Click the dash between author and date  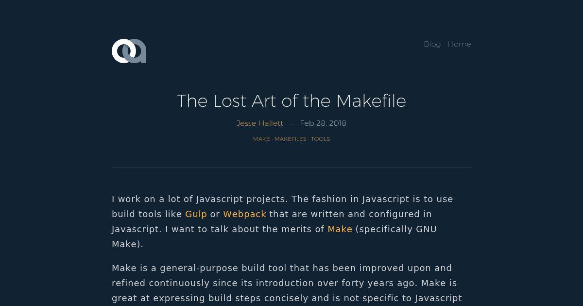pyautogui.click(x=291, y=124)
